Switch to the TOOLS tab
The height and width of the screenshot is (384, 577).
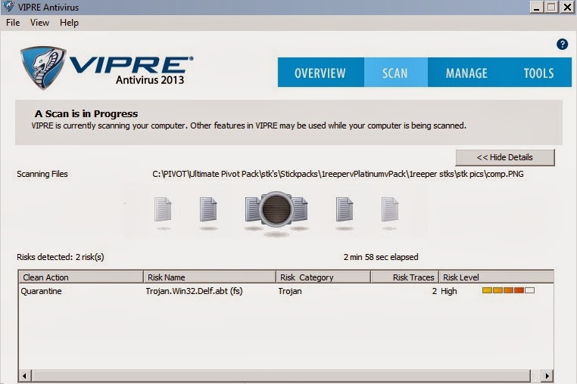pyautogui.click(x=538, y=73)
